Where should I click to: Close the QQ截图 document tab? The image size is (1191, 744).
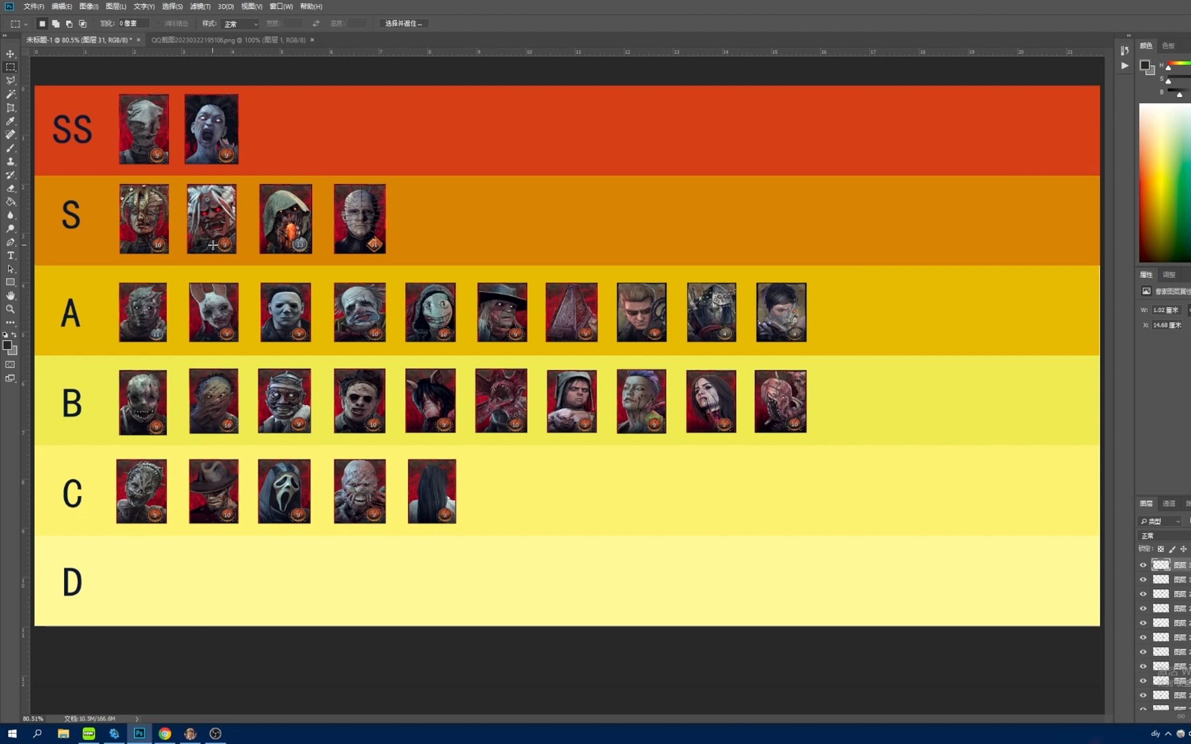tap(312, 40)
